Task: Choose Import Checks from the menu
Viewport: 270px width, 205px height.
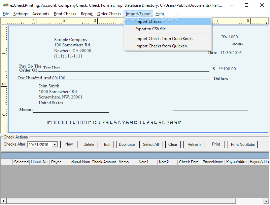Action: click(x=167, y=22)
